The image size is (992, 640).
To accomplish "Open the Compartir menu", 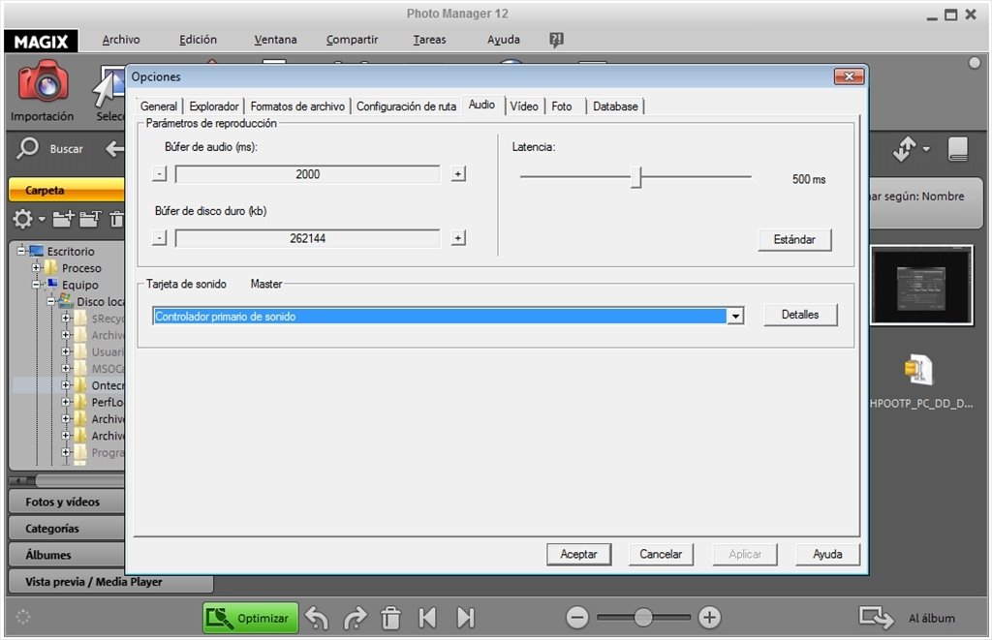I will (x=352, y=39).
